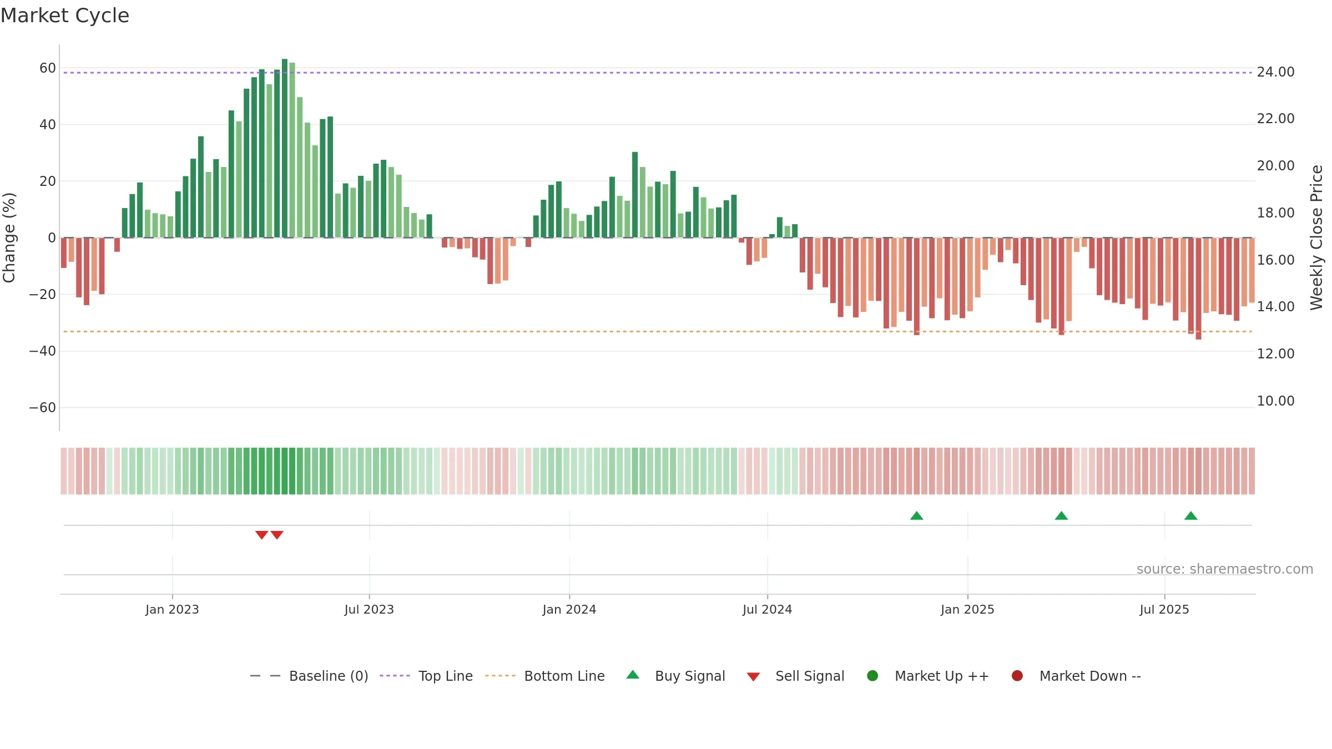Click the 24.00 price tick label
The image size is (1332, 749).
pos(1275,72)
